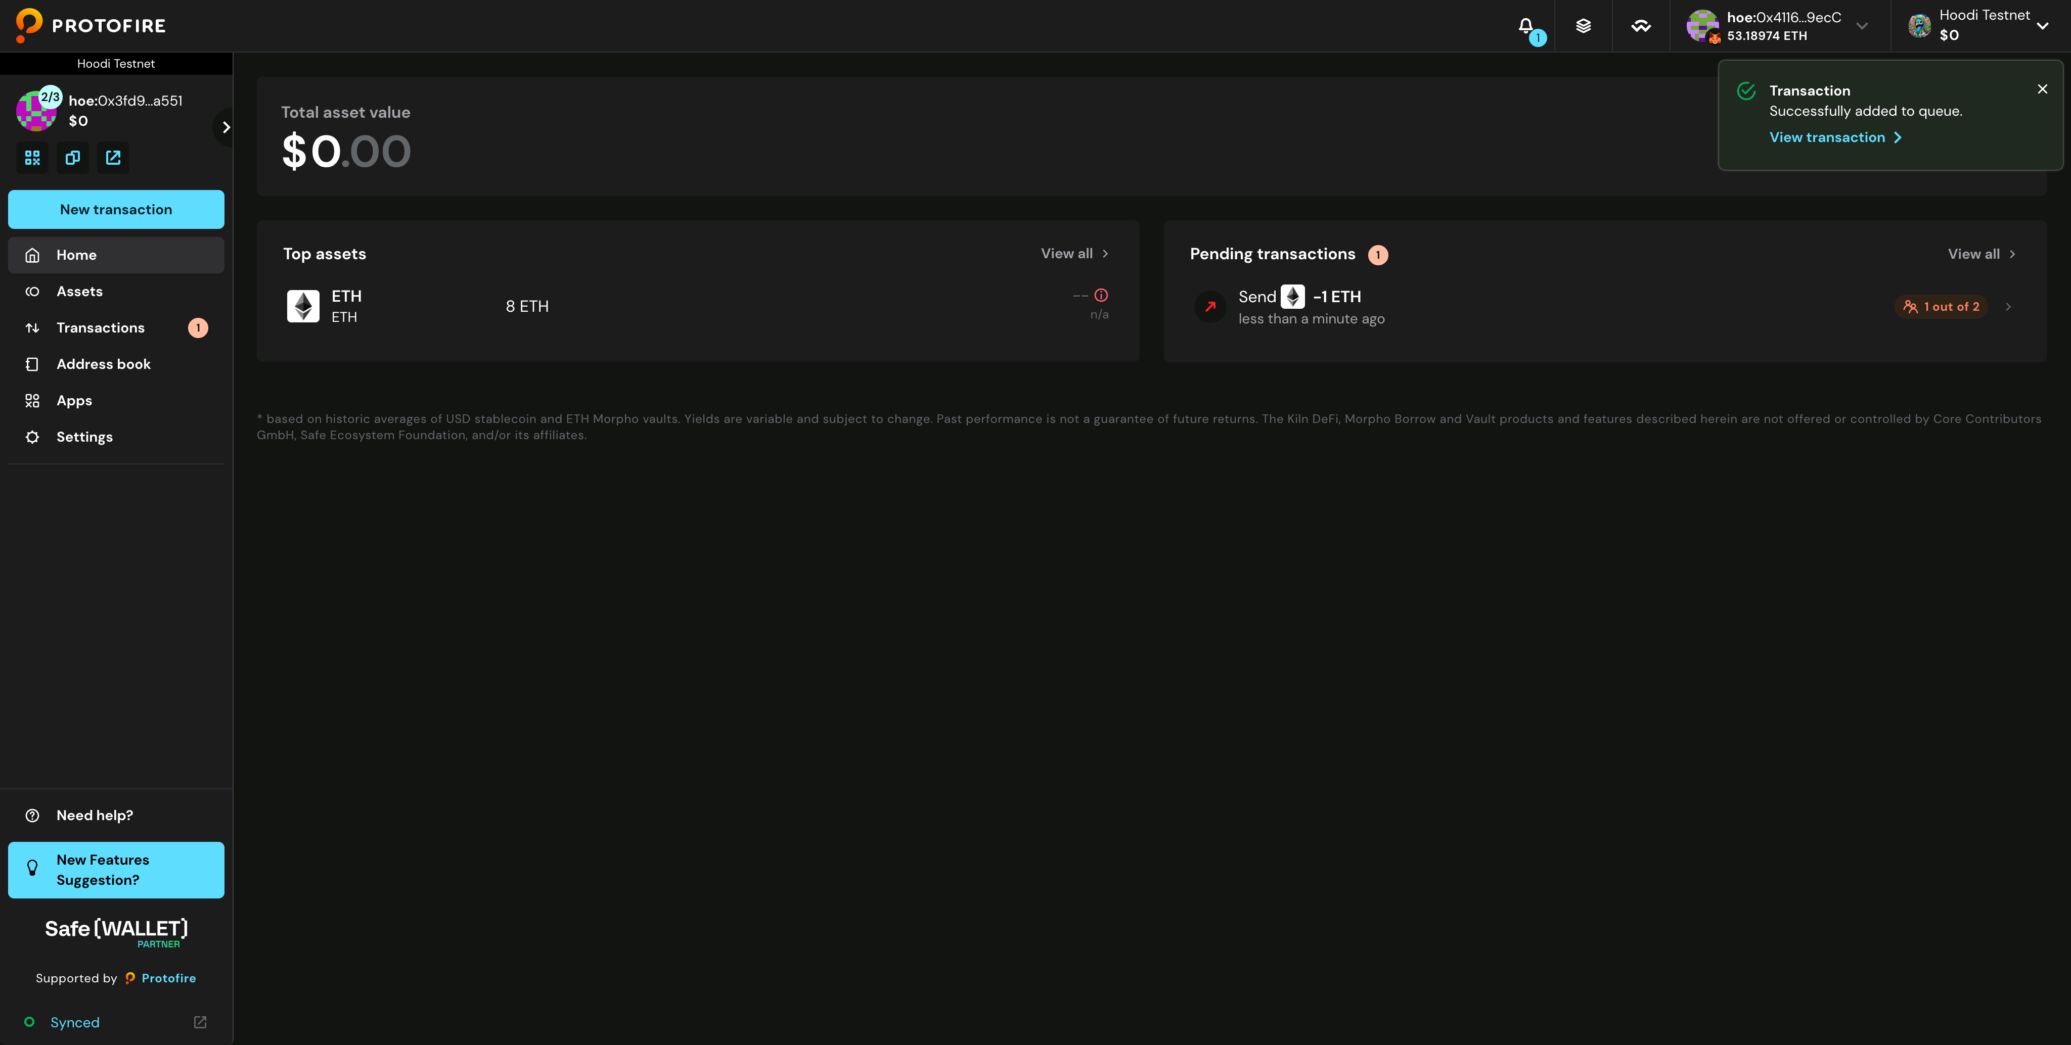Image resolution: width=2071 pixels, height=1045 pixels.
Task: Dismiss the transaction success notification
Action: point(2042,89)
